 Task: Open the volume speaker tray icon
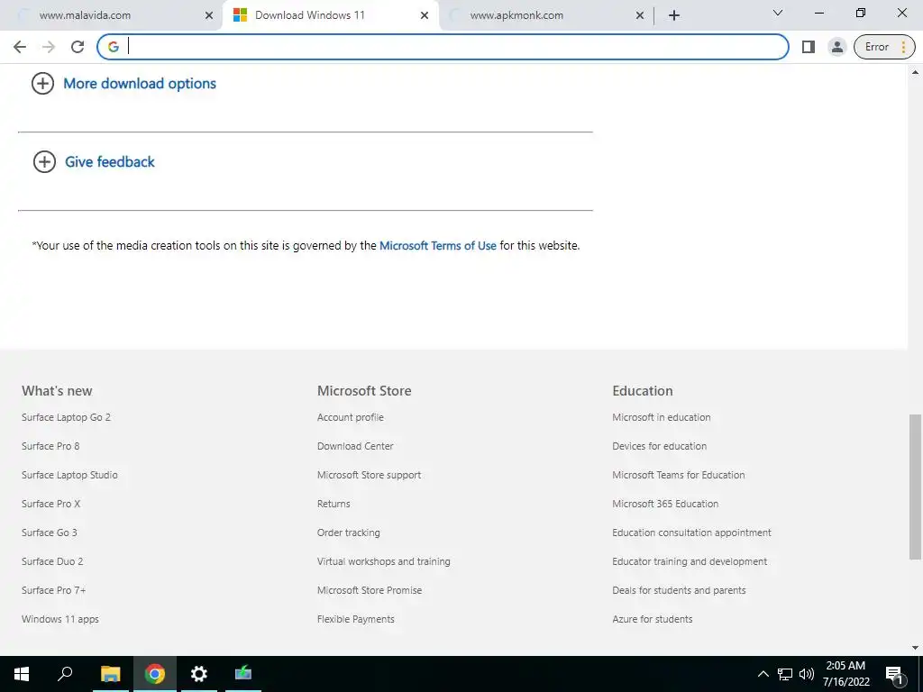(x=807, y=674)
